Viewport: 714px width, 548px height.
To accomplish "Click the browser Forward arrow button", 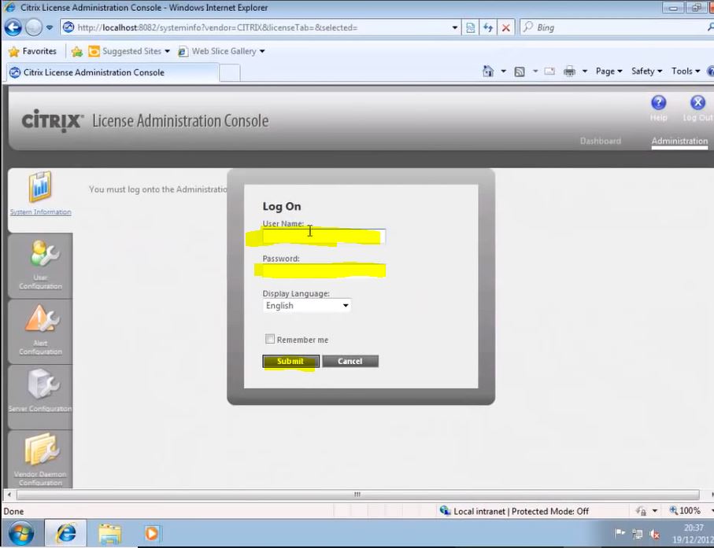I will click(33, 28).
